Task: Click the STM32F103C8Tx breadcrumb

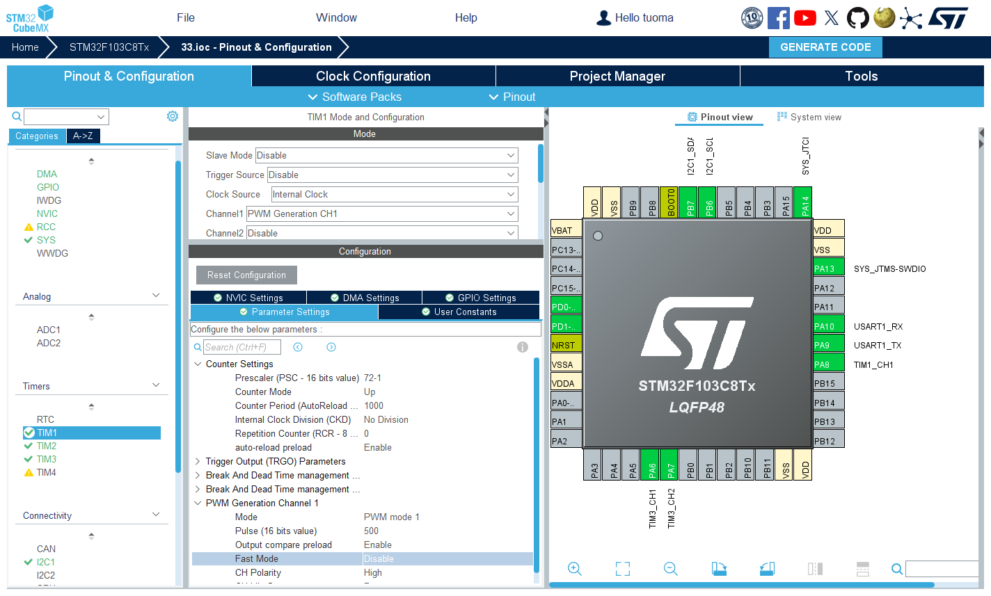Action: (109, 47)
